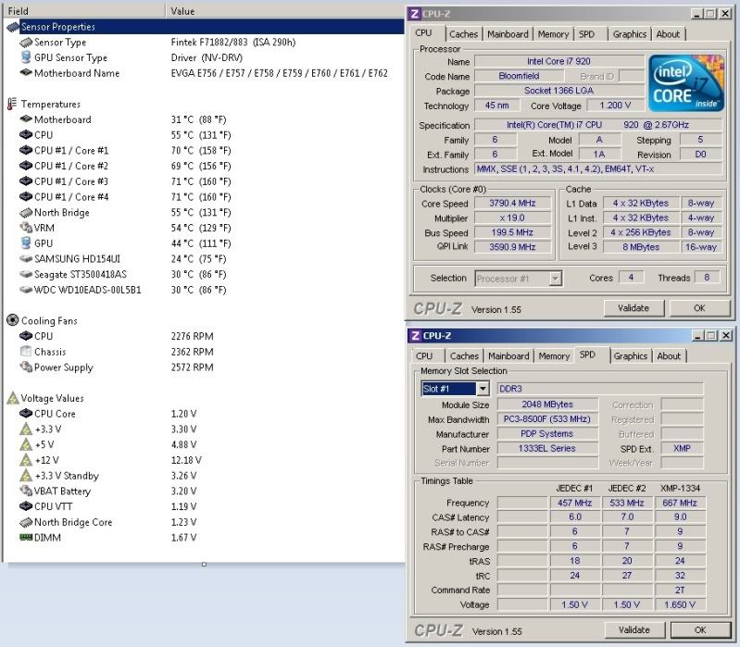Open Caches tab in lower CPU-Z window
This screenshot has height=647, width=740.
coord(464,356)
